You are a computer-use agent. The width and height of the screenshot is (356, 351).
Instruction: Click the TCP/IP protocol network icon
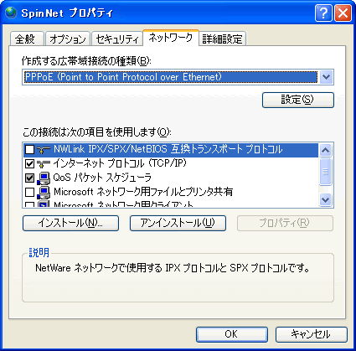(44, 164)
